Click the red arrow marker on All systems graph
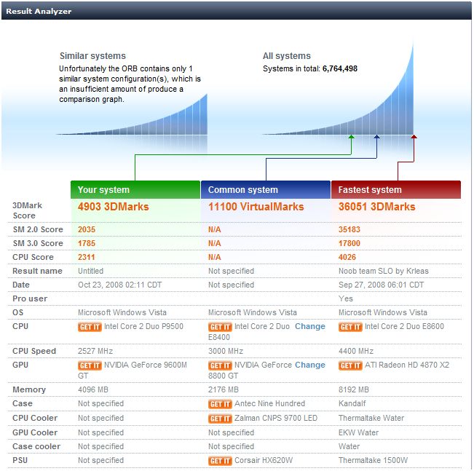Viewport: 474px width, 471px height. [x=414, y=137]
